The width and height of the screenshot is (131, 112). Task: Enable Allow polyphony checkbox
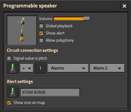[41, 40]
